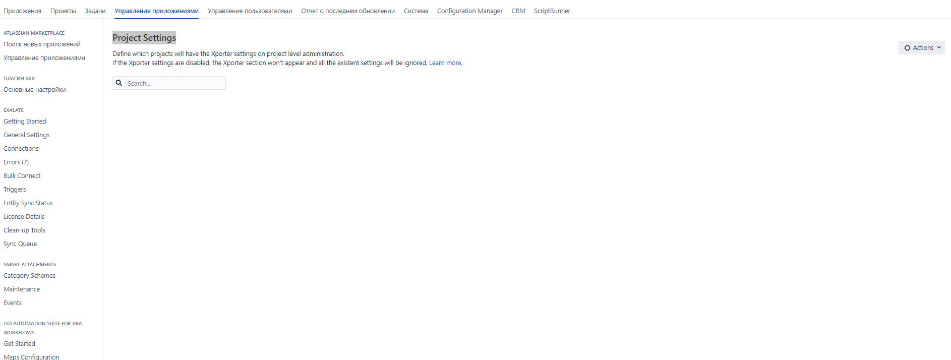The width and height of the screenshot is (951, 360).
Task: Open the Events sidebar link
Action: click(x=13, y=303)
